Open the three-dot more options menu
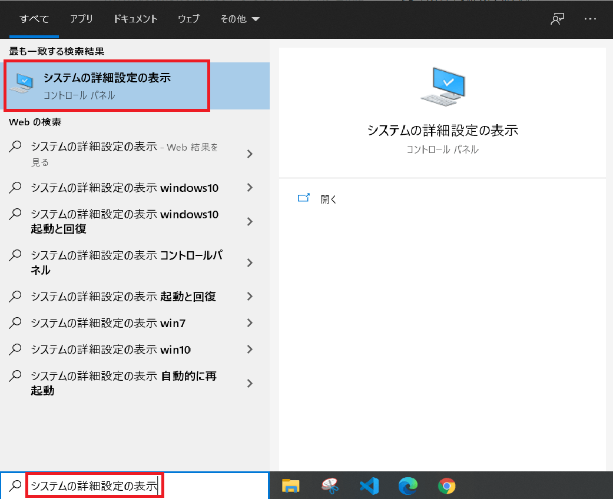This screenshot has width=613, height=499. pos(590,19)
